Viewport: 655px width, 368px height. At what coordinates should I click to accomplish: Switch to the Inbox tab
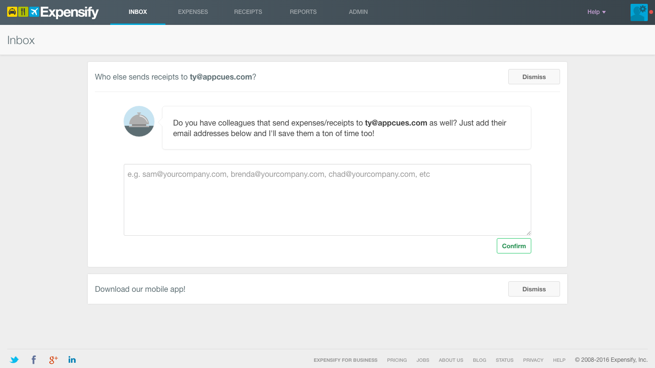coord(138,12)
